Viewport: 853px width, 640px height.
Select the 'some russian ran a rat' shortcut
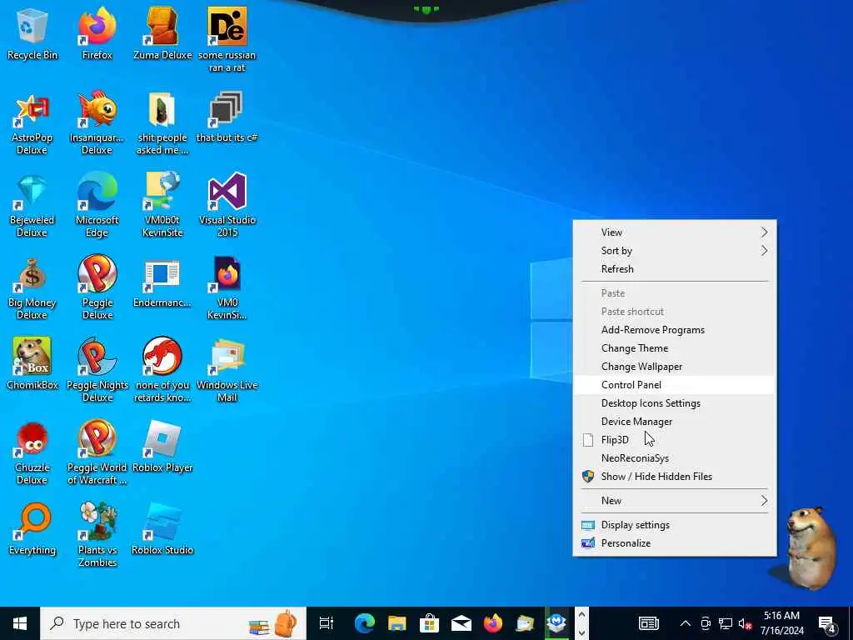pyautogui.click(x=227, y=40)
